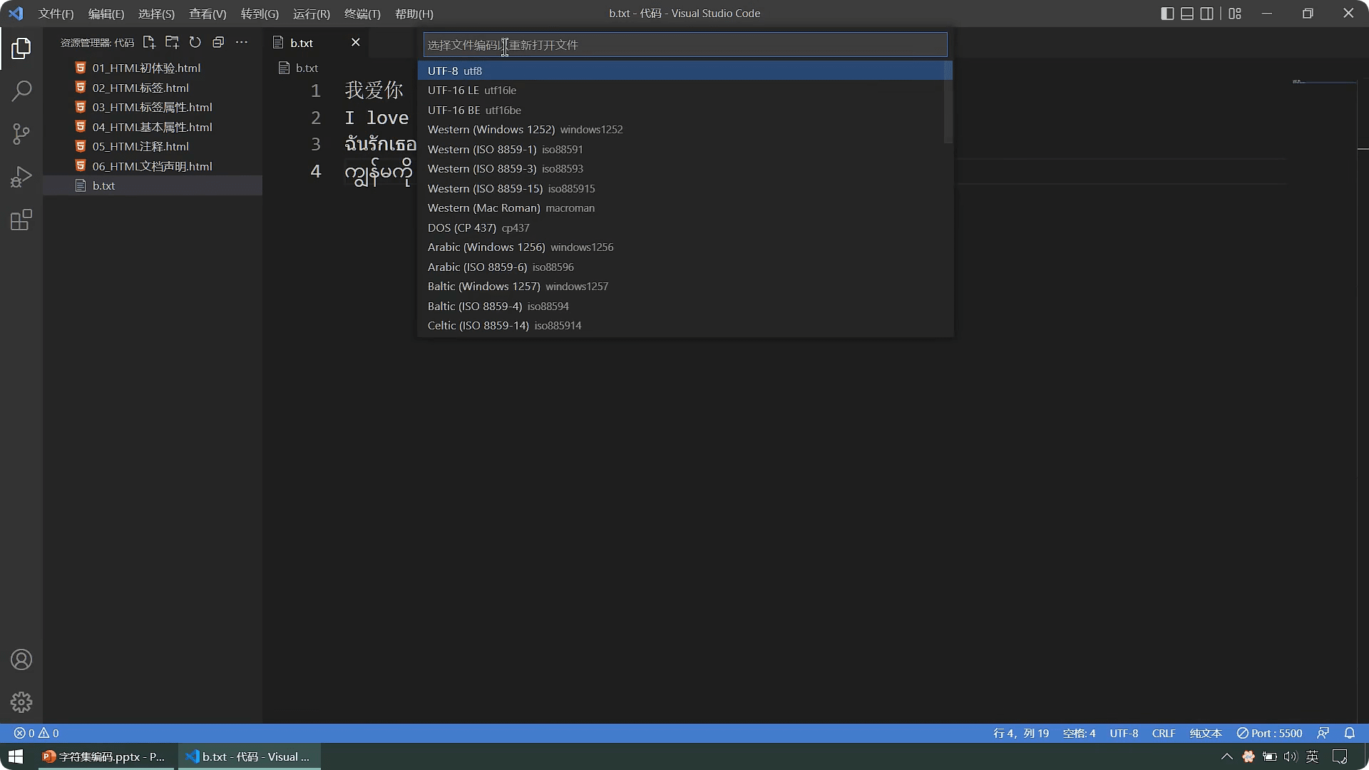Toggle the secondary sidebar layout button
The height and width of the screenshot is (770, 1369).
tap(1207, 14)
